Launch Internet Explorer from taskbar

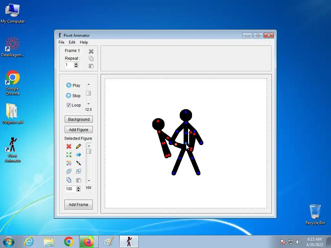(29, 242)
